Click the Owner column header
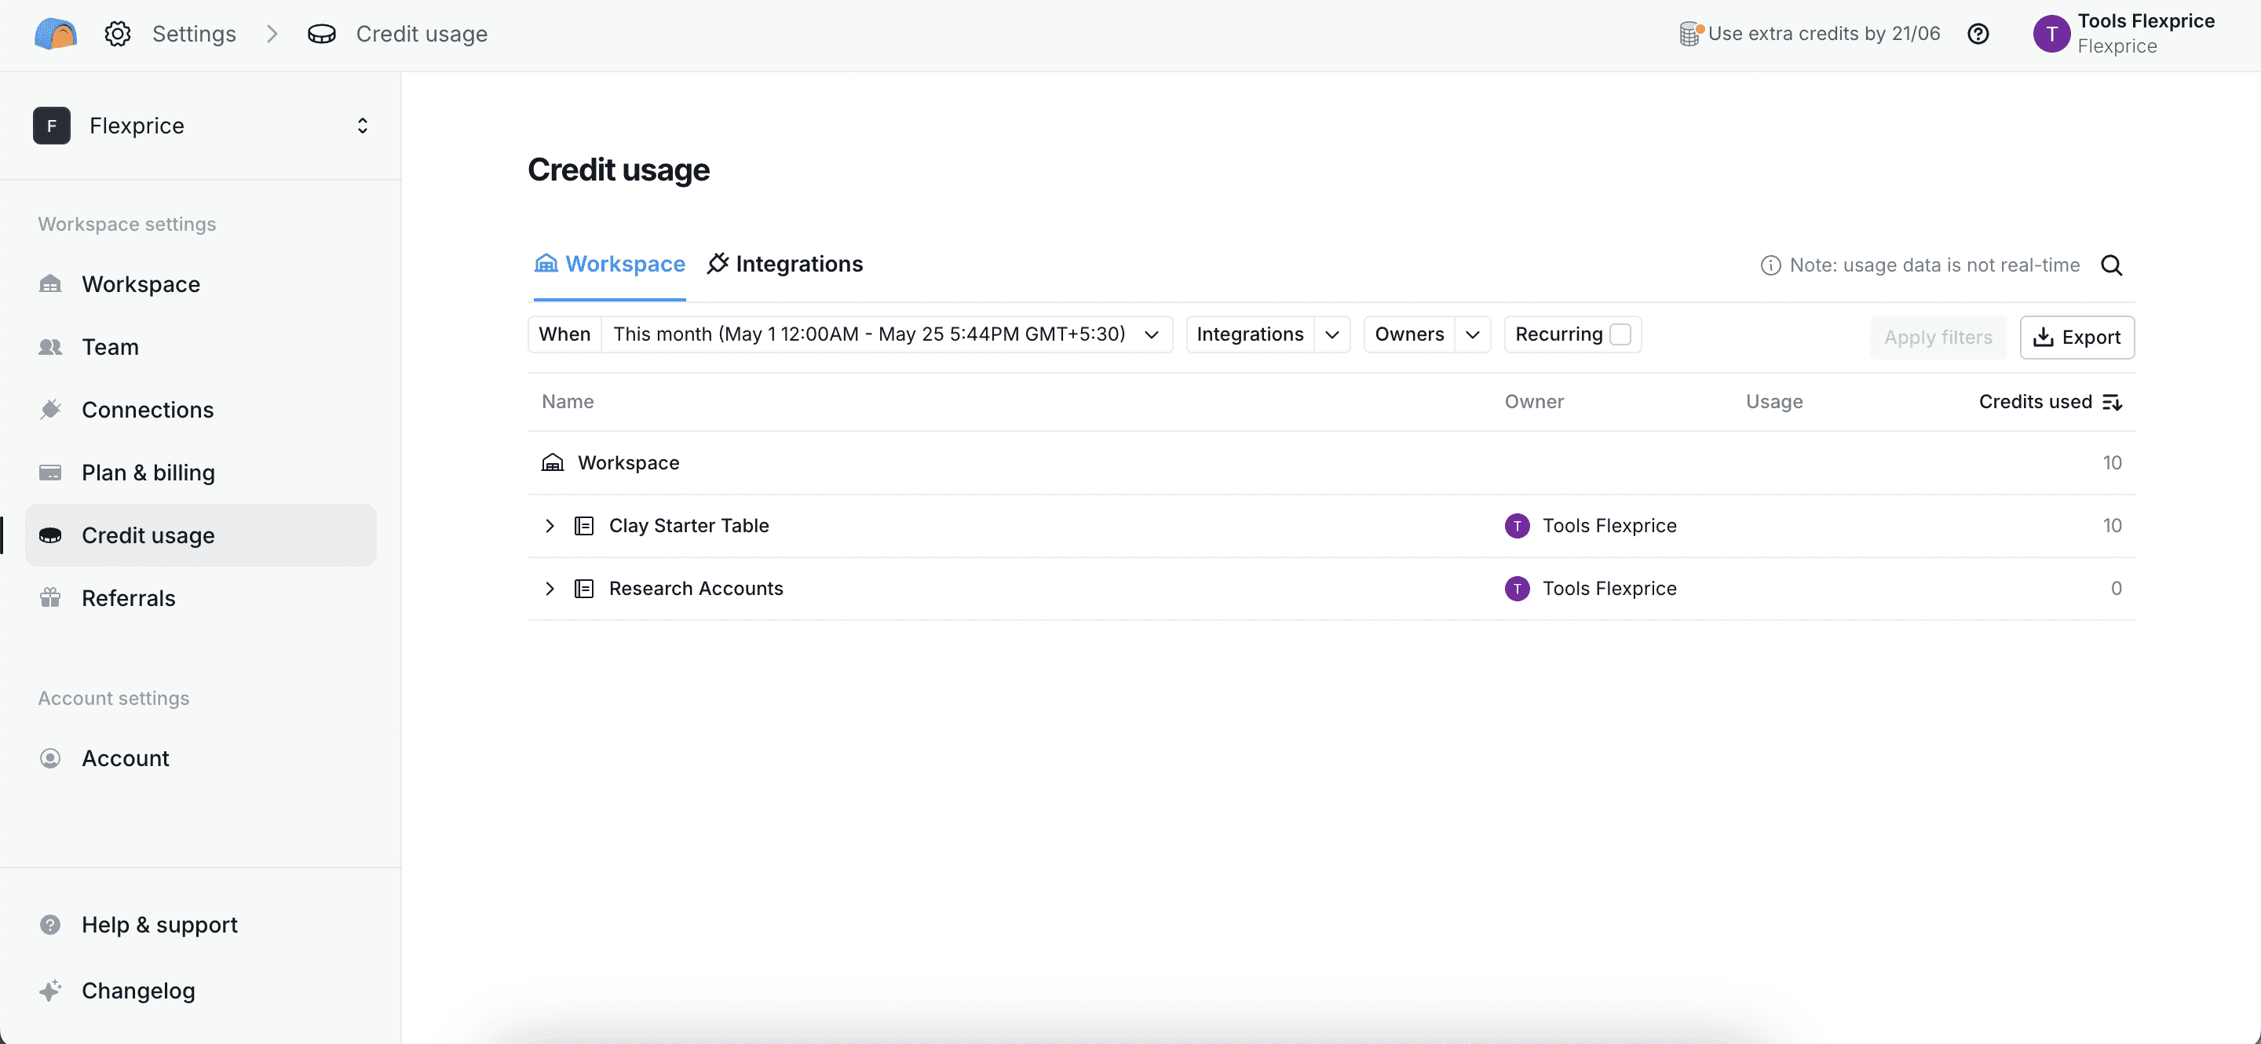2261x1044 pixels. pyautogui.click(x=1533, y=402)
